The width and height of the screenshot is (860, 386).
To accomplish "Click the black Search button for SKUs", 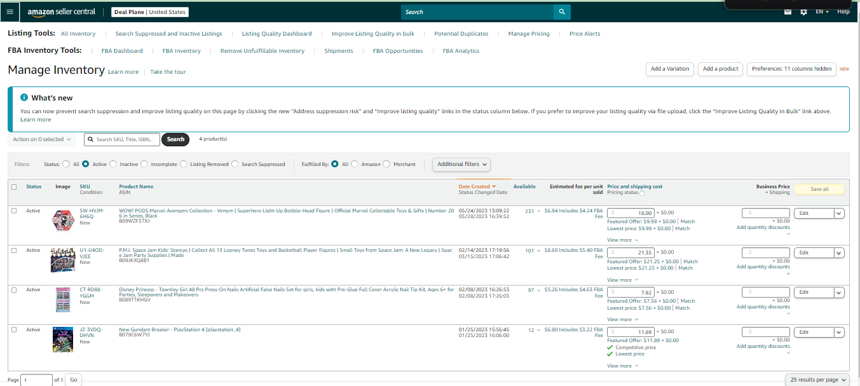I will [x=175, y=139].
